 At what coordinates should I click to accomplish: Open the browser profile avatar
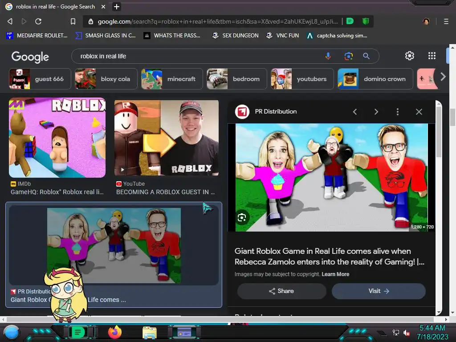click(426, 21)
